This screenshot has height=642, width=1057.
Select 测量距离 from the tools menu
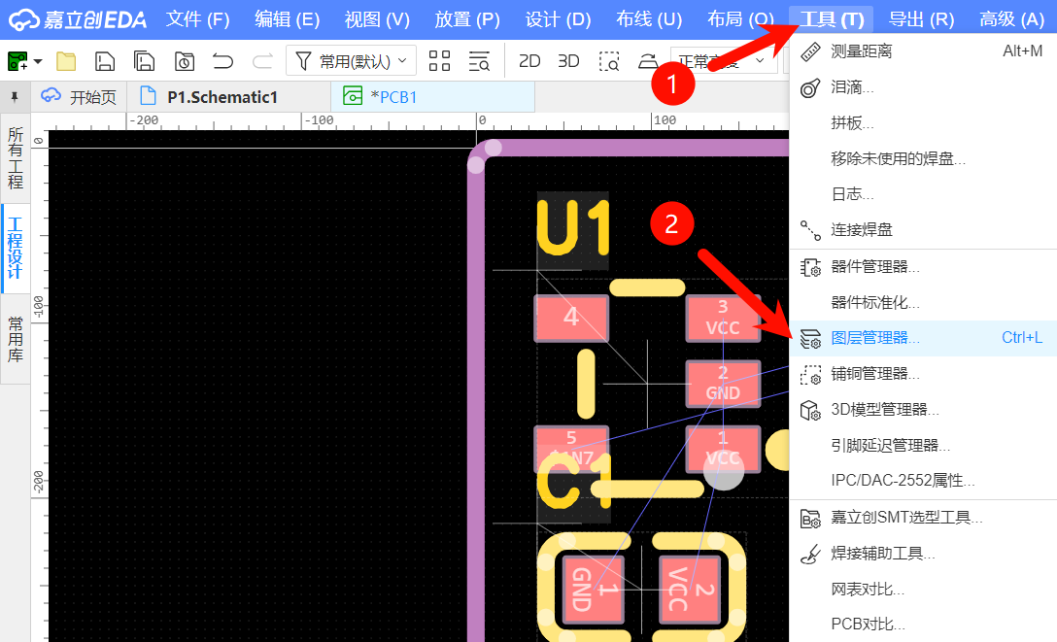(x=923, y=51)
